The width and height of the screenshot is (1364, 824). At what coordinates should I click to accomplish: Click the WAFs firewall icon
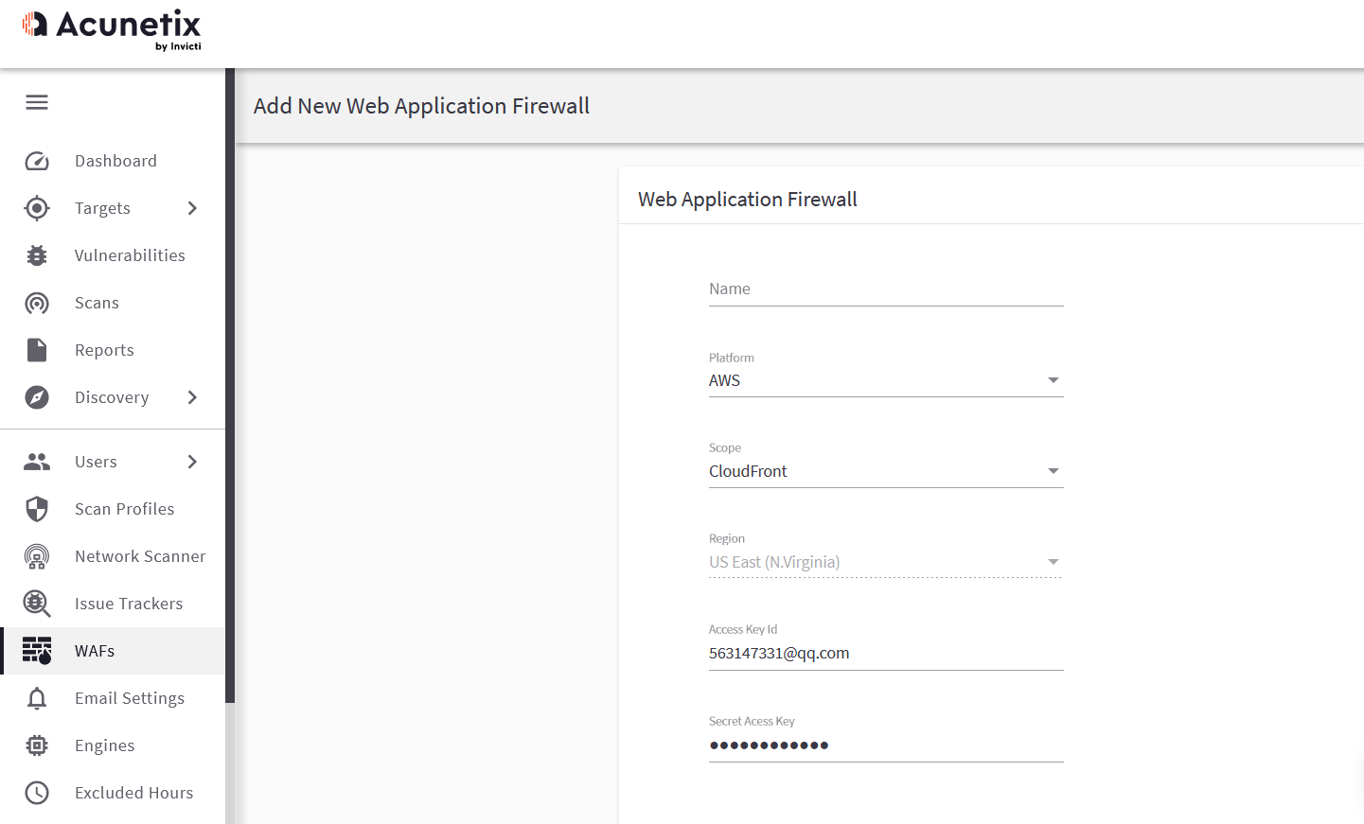37,651
